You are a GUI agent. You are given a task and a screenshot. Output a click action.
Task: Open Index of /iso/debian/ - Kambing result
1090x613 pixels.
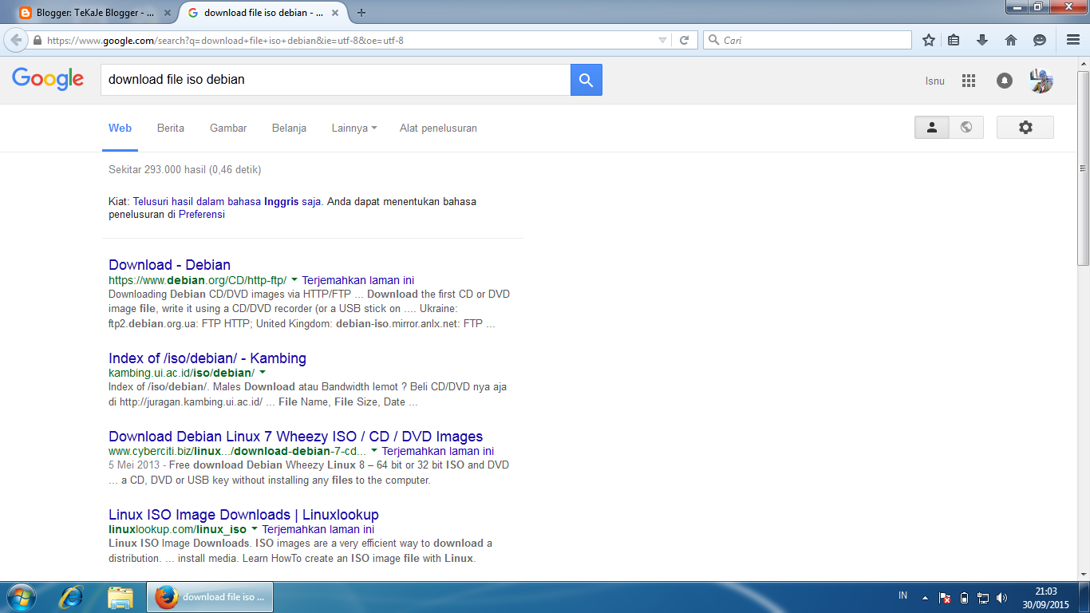[207, 358]
